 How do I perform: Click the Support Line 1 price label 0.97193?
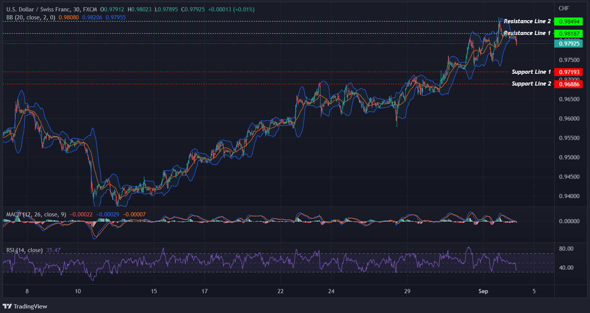tap(568, 72)
